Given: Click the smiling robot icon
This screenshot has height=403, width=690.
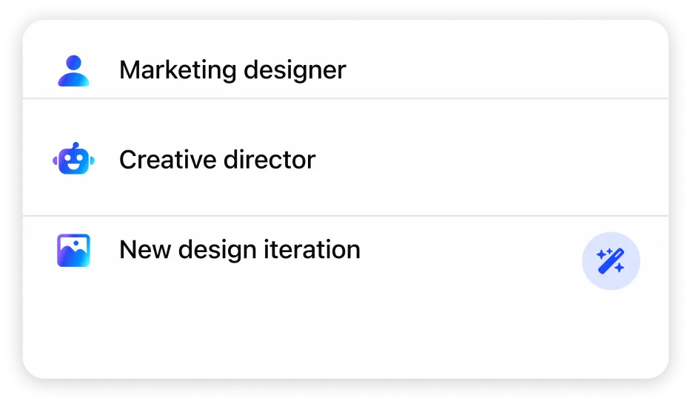Looking at the screenshot, I should [x=73, y=159].
